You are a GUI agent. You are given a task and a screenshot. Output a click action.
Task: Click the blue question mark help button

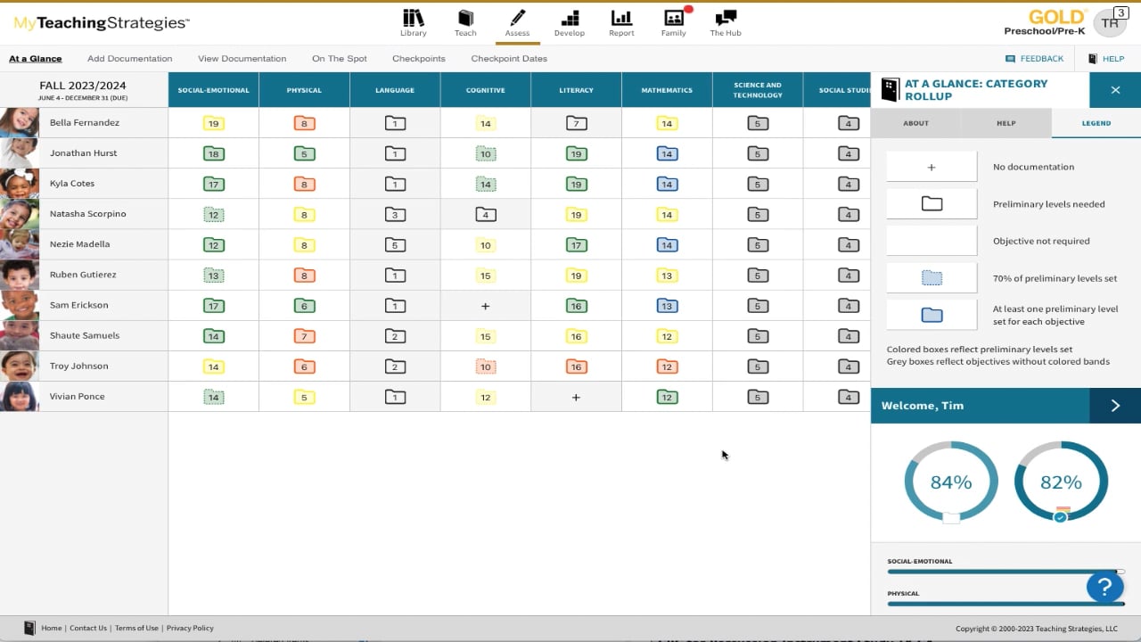(1104, 587)
